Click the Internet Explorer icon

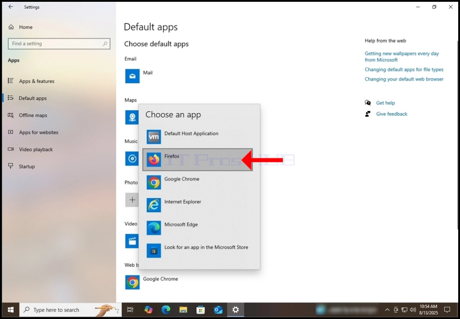click(154, 205)
